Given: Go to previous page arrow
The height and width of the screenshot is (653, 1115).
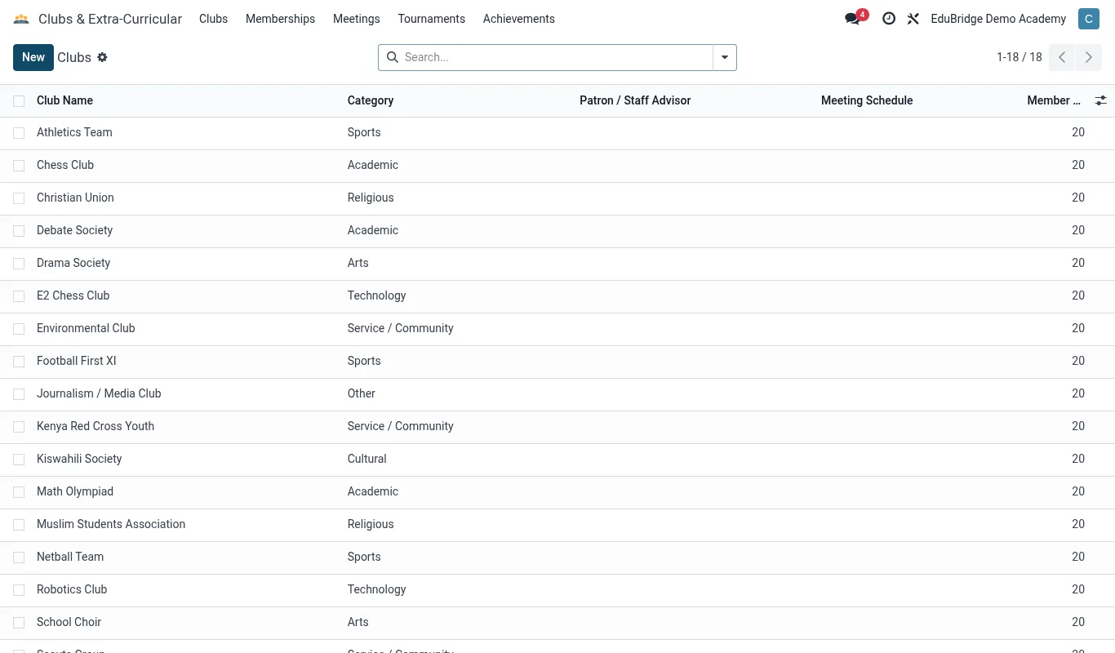Looking at the screenshot, I should tap(1062, 57).
